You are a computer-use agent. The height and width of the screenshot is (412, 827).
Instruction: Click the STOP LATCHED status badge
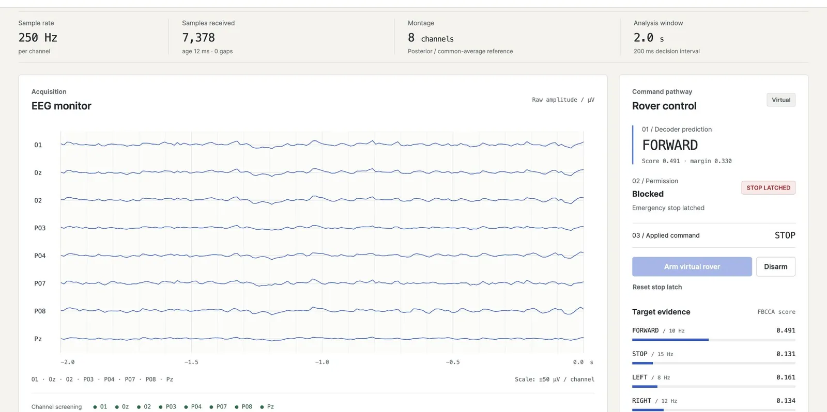pos(768,187)
